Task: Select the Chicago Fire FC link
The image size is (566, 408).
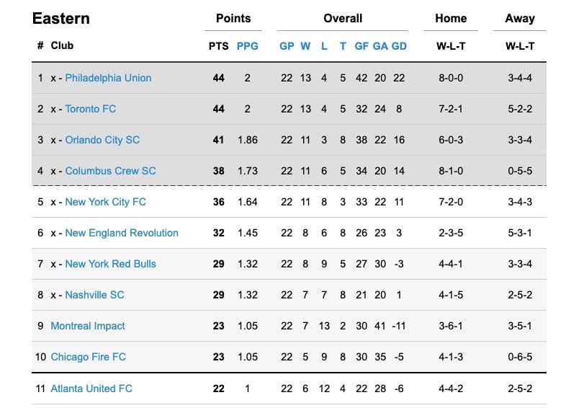Action: tap(88, 357)
